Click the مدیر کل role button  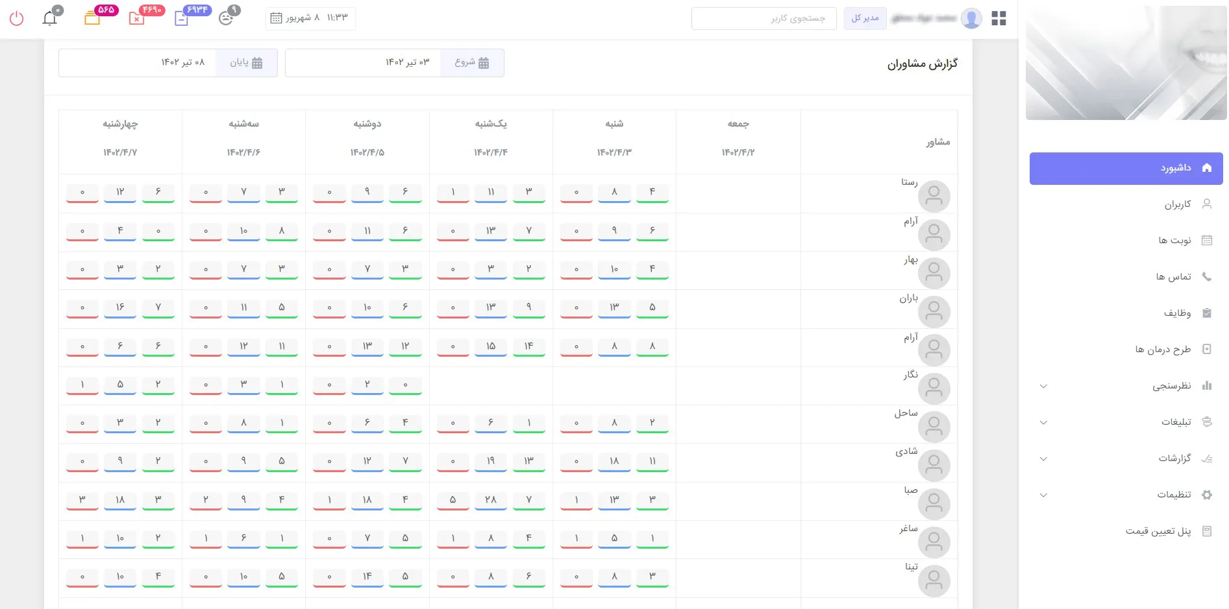click(865, 18)
